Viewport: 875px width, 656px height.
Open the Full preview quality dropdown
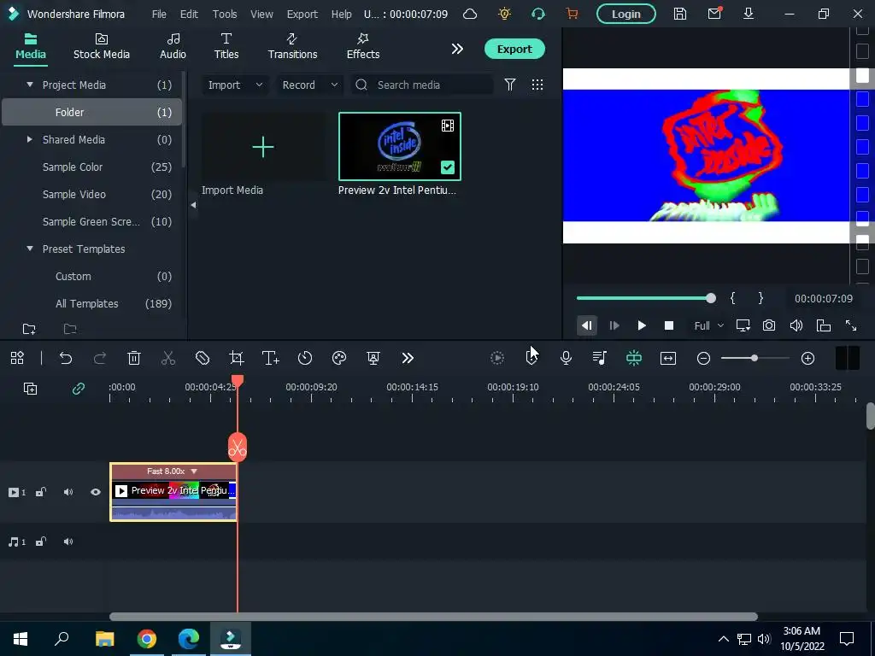708,325
